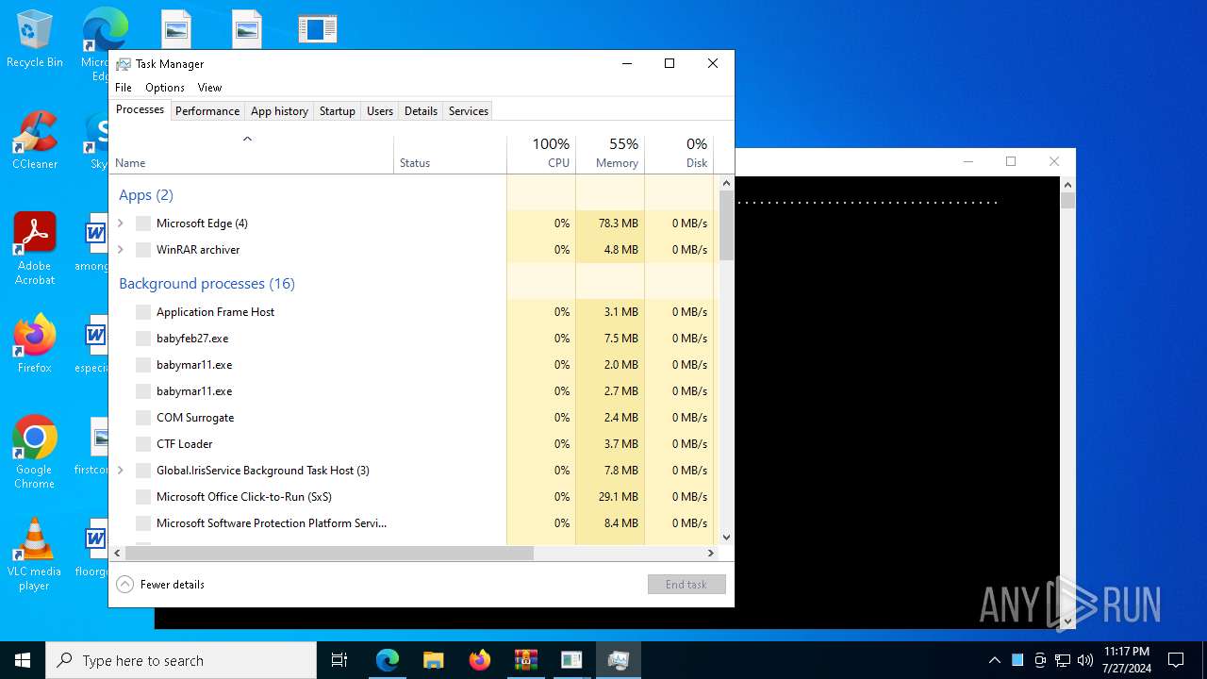Open the Firefox desktop shortcut
1207x679 pixels.
[x=34, y=344]
